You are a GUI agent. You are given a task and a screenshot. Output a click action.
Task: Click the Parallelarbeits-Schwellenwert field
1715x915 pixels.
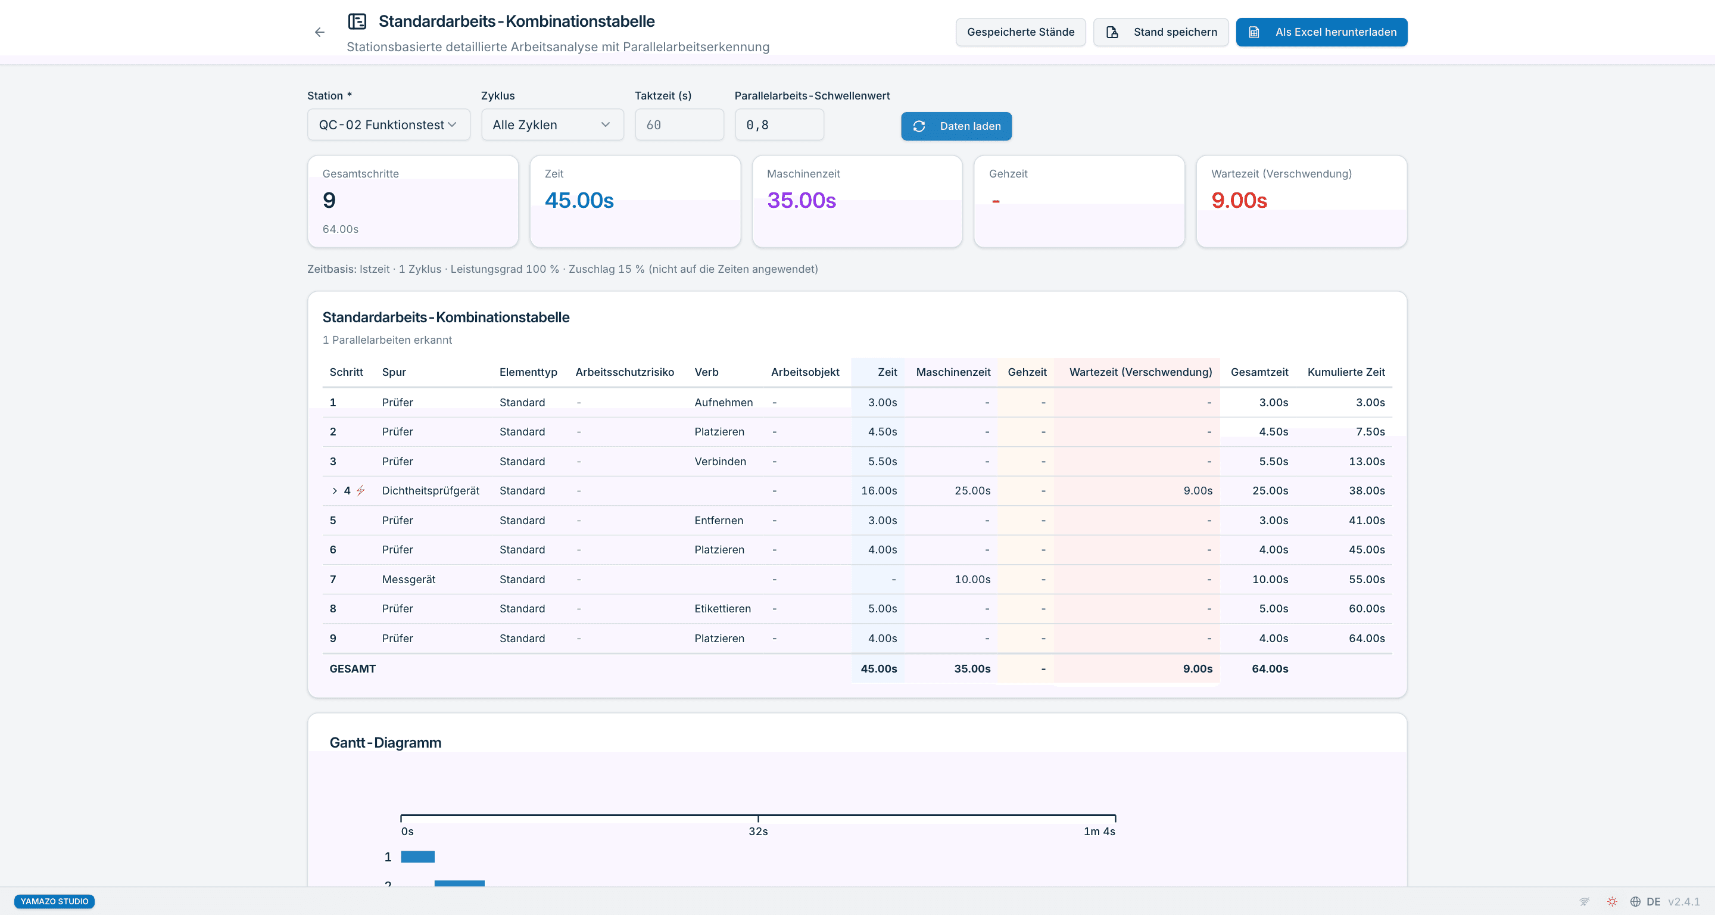point(779,125)
